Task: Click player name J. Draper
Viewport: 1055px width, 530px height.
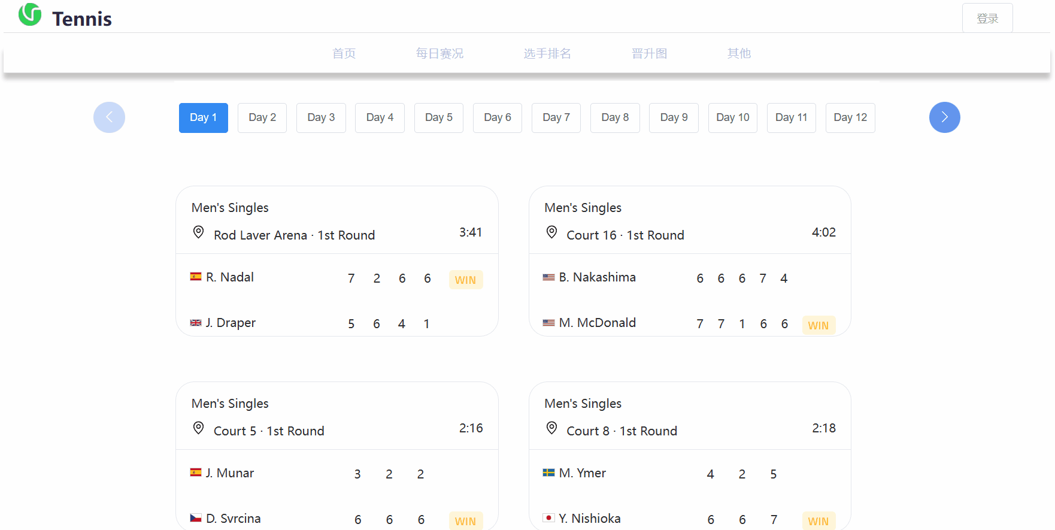Action: coord(231,323)
